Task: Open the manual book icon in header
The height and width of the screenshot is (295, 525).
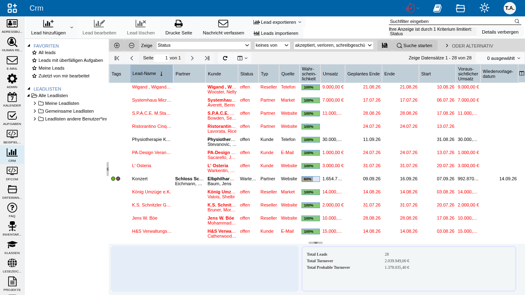Action: click(437, 8)
